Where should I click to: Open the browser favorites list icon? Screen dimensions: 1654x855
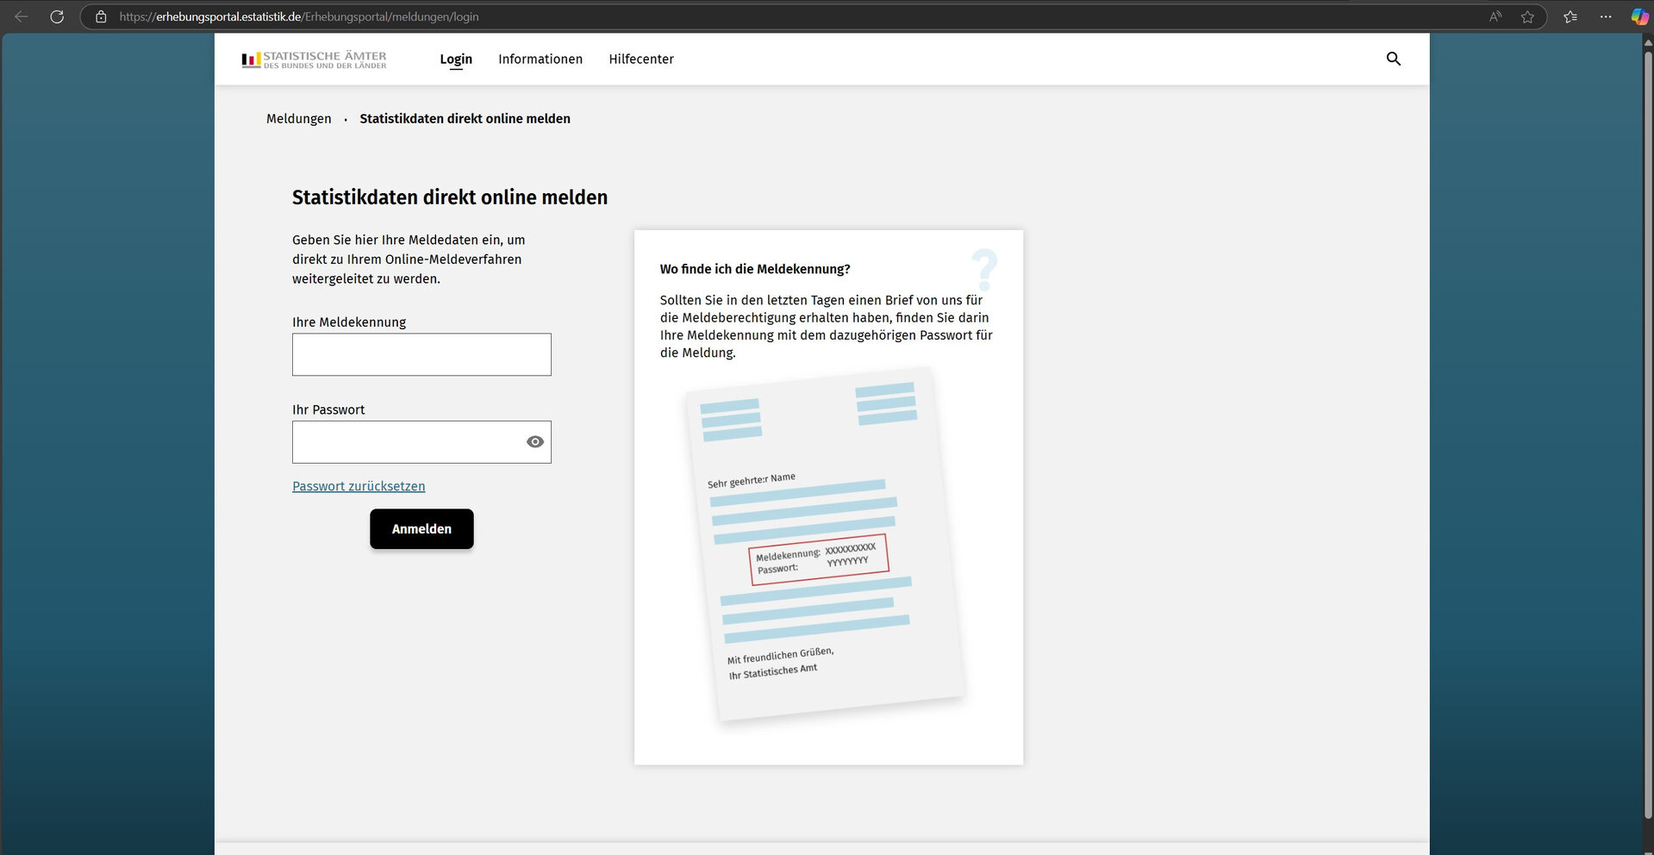pos(1570,16)
